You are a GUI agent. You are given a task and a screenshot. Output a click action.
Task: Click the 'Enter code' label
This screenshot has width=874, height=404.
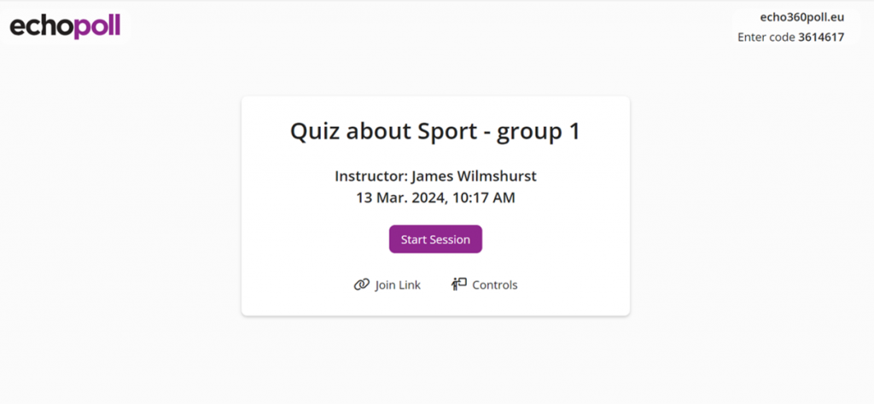[766, 38]
